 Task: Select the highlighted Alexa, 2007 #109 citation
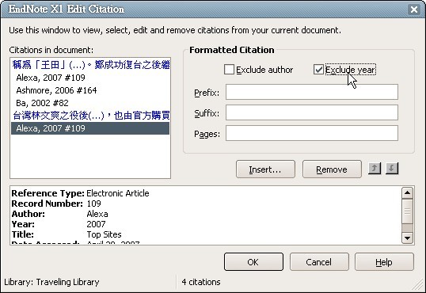pyautogui.click(x=90, y=128)
